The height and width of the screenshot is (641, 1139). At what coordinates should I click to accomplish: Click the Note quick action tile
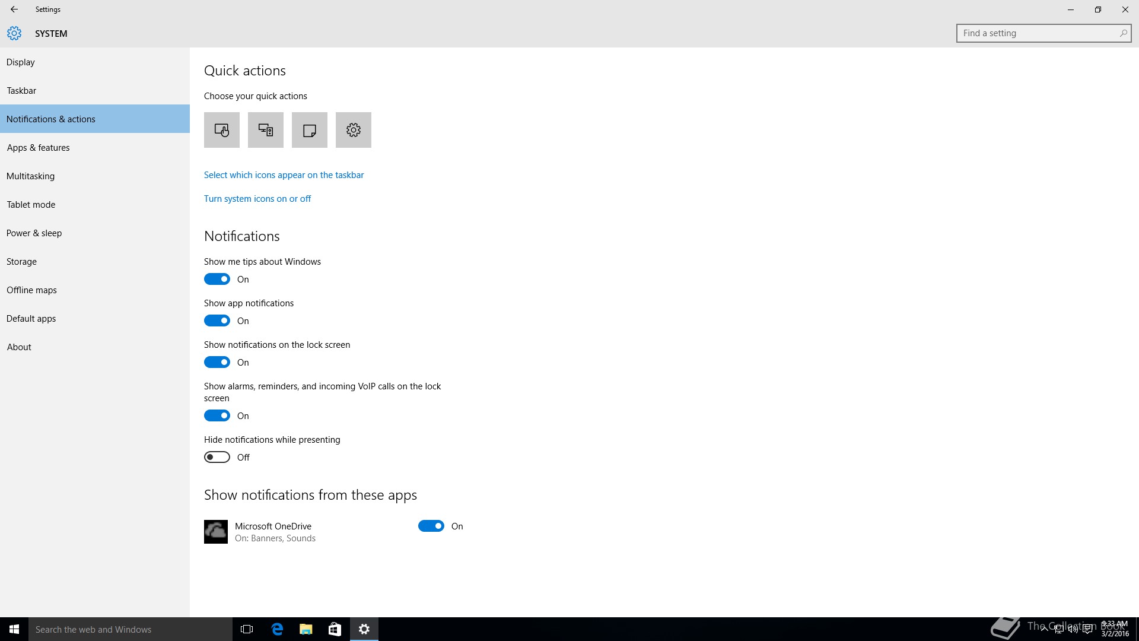pos(310,130)
